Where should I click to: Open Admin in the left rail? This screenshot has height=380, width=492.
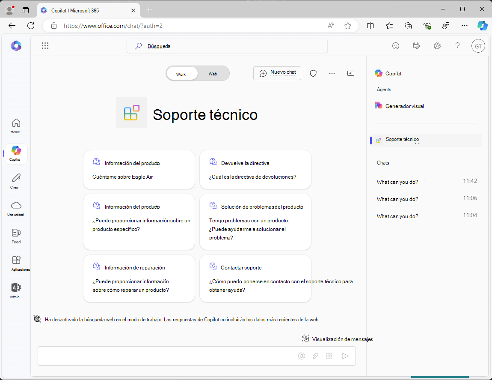click(x=16, y=291)
